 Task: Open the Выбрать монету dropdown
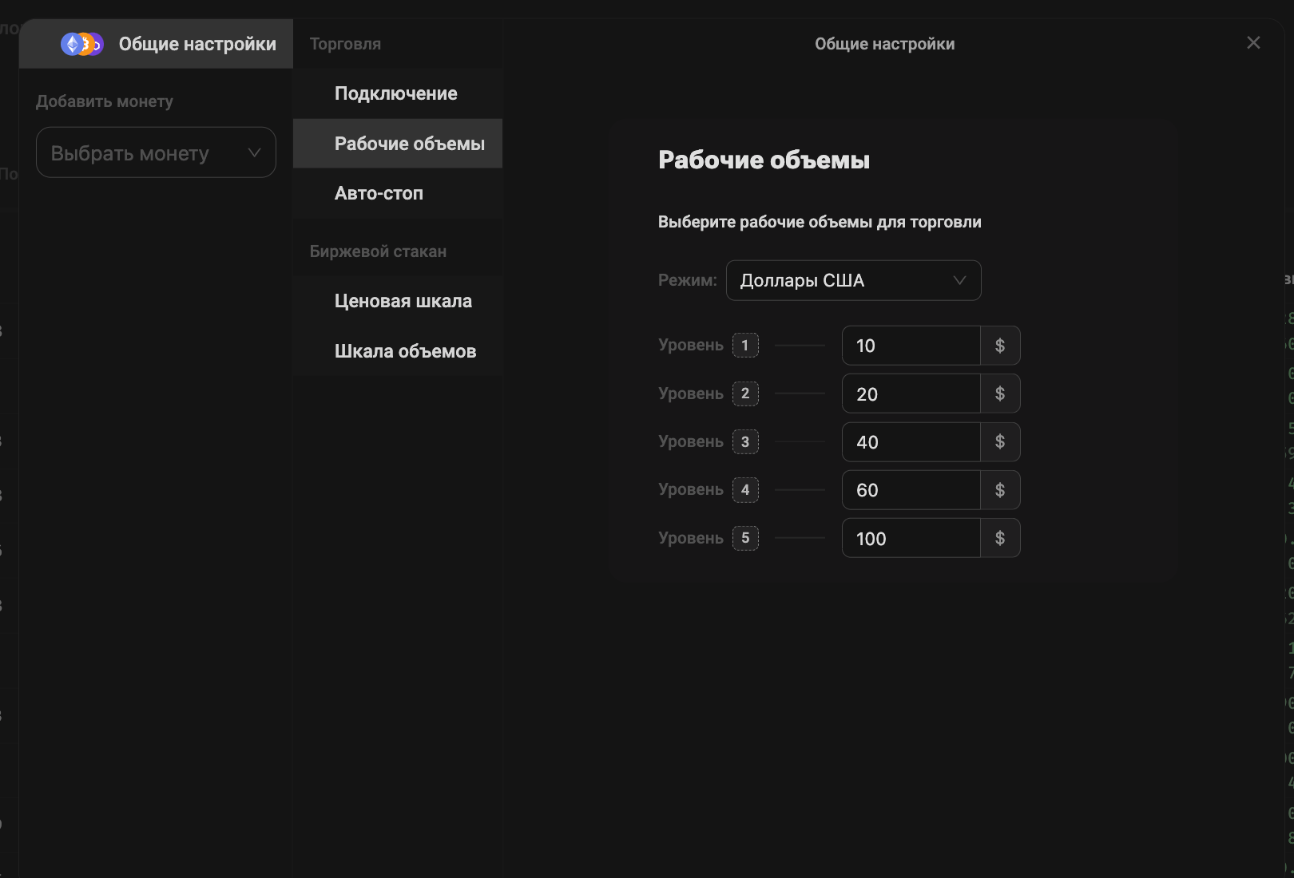[x=156, y=152]
